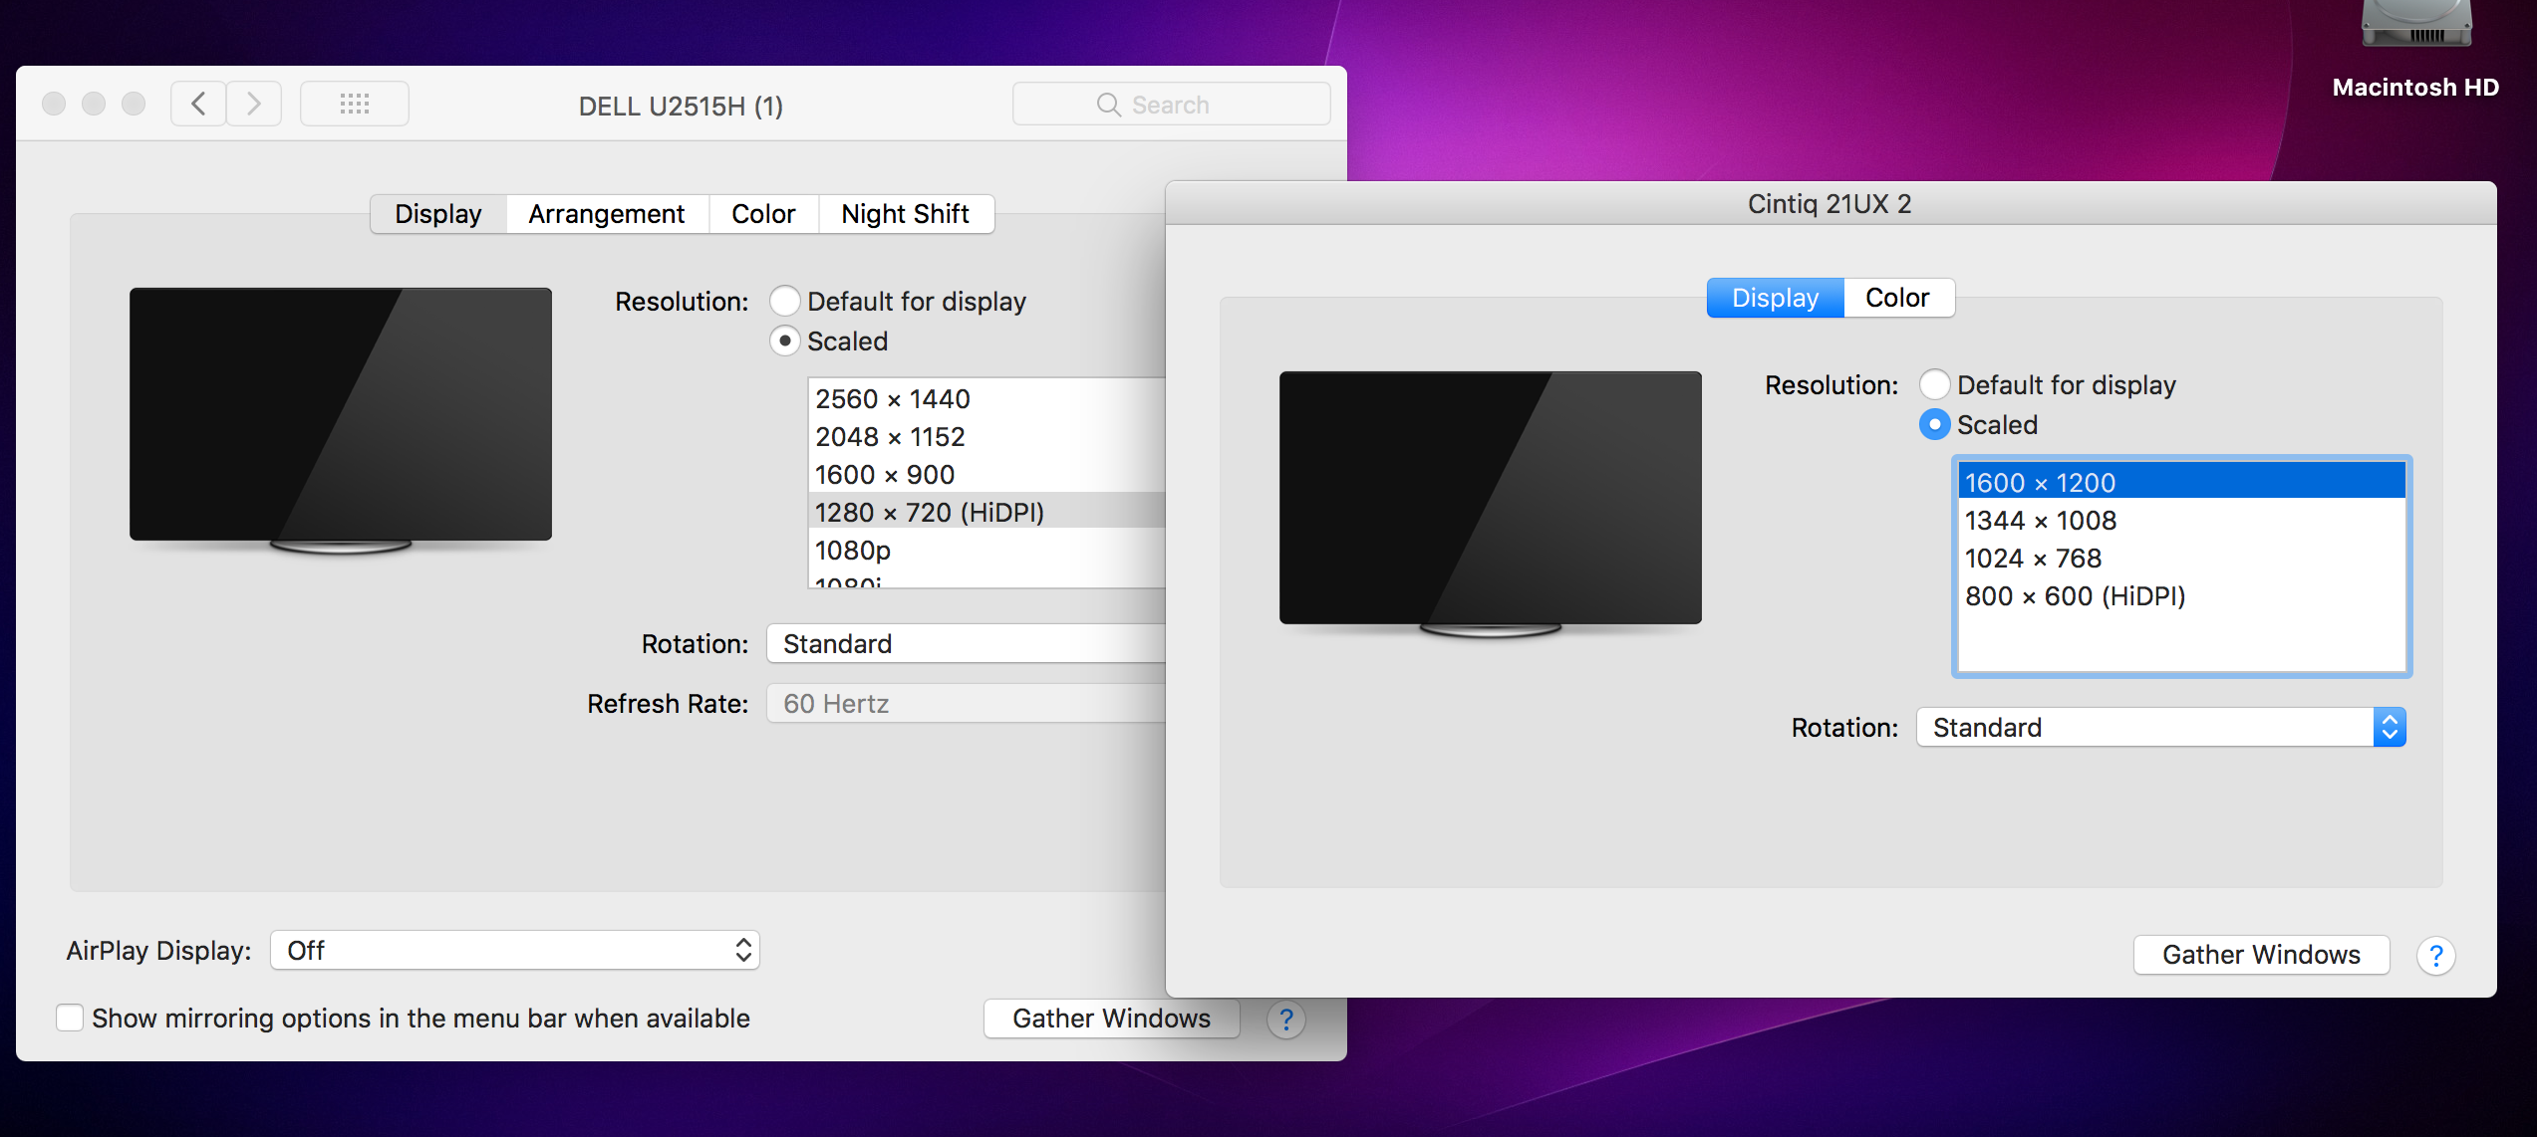The height and width of the screenshot is (1137, 2537).
Task: Enable Show mirroring options in menu bar
Action: click(70, 1018)
